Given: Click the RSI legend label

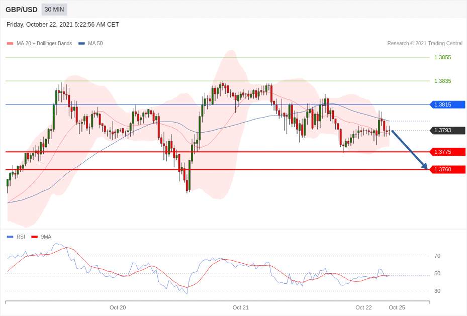Looking at the screenshot, I should [x=21, y=237].
